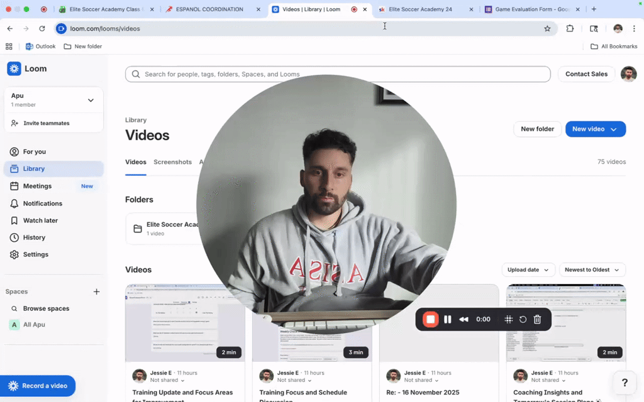644x402 pixels.
Task: Open browser extensions icon
Action: (x=570, y=28)
